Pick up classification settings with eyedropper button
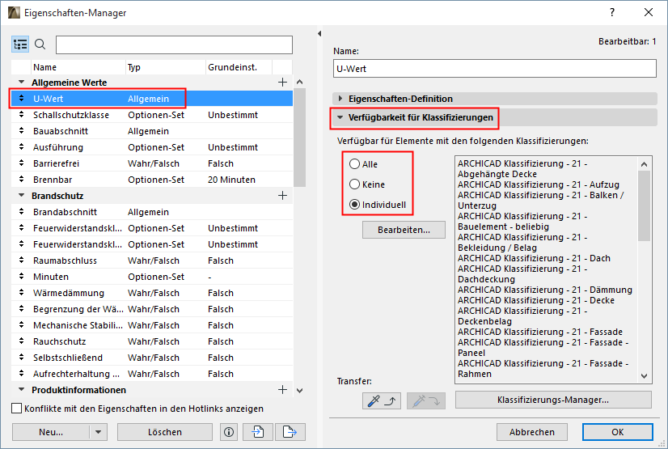Image resolution: width=668 pixels, height=449 pixels. [381, 400]
